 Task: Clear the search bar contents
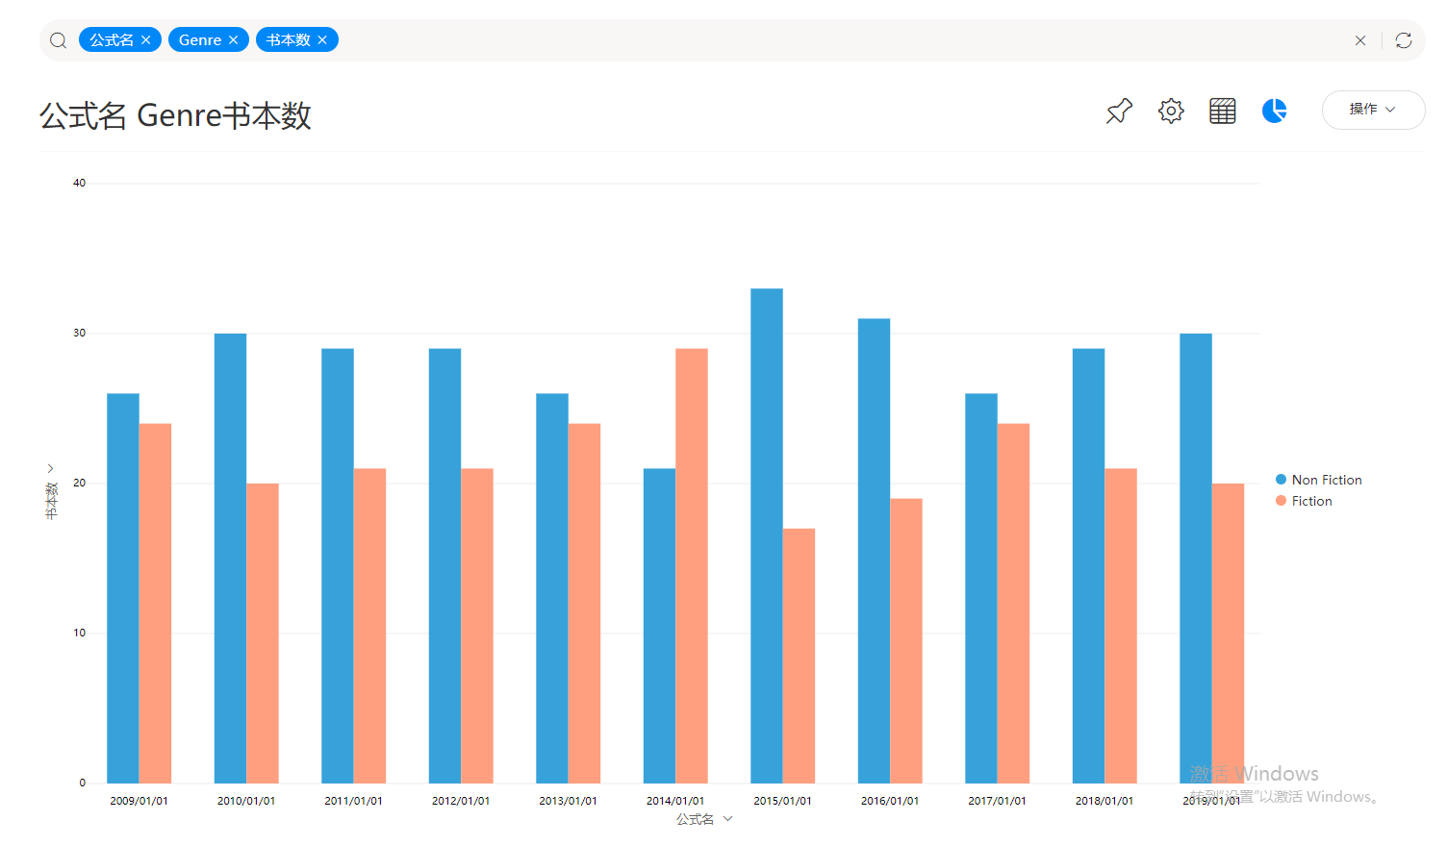(1359, 40)
